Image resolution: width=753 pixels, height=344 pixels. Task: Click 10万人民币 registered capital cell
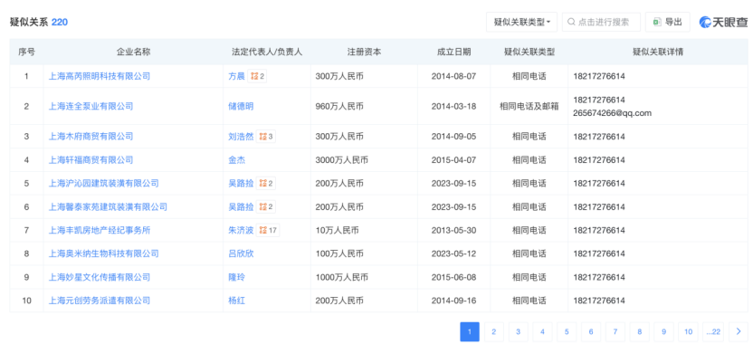(x=337, y=230)
